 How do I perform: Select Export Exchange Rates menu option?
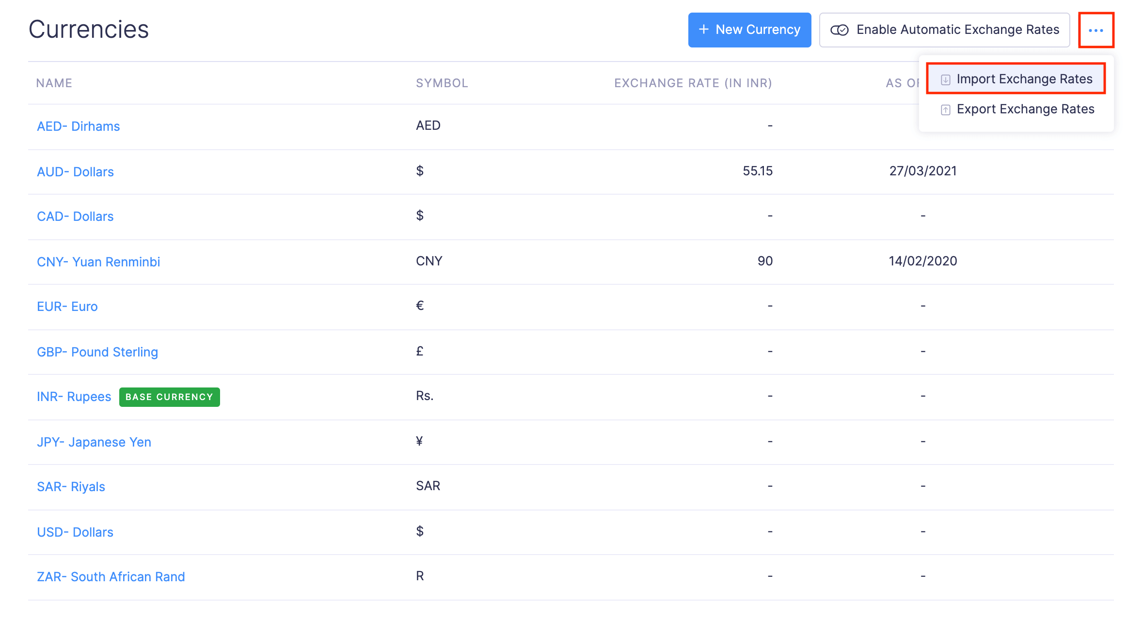pyautogui.click(x=1025, y=109)
